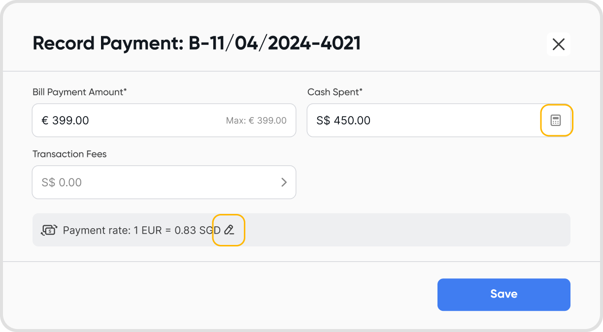
Task: Click the S$ 0.00 placeholder text
Action: 62,182
